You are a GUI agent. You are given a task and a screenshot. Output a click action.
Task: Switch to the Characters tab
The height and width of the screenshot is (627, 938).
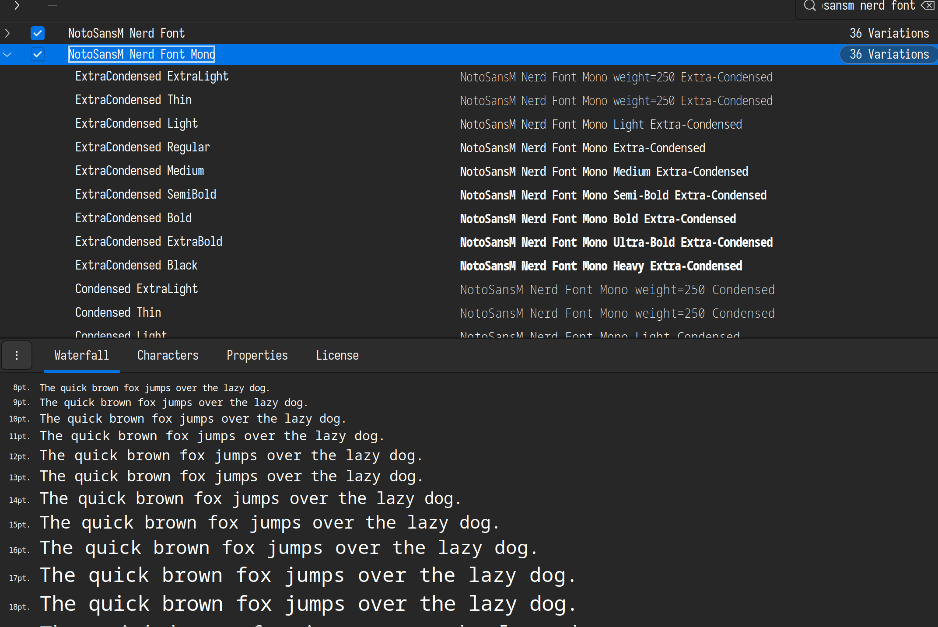point(168,355)
